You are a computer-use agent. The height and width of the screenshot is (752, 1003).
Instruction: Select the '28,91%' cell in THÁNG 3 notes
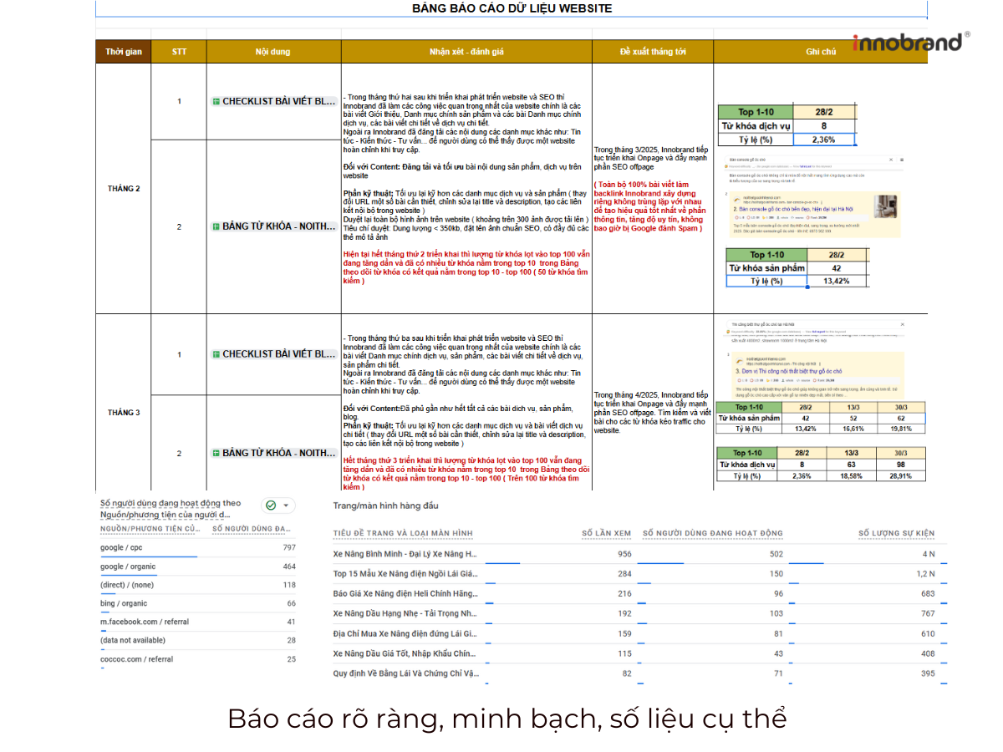coord(900,475)
